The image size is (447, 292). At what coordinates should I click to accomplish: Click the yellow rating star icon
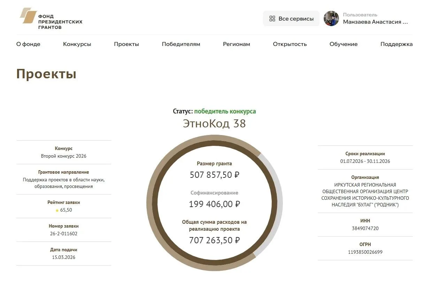click(57, 211)
